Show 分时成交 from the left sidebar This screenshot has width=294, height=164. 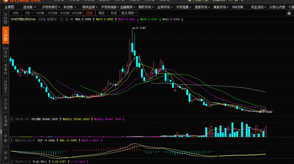point(5,87)
